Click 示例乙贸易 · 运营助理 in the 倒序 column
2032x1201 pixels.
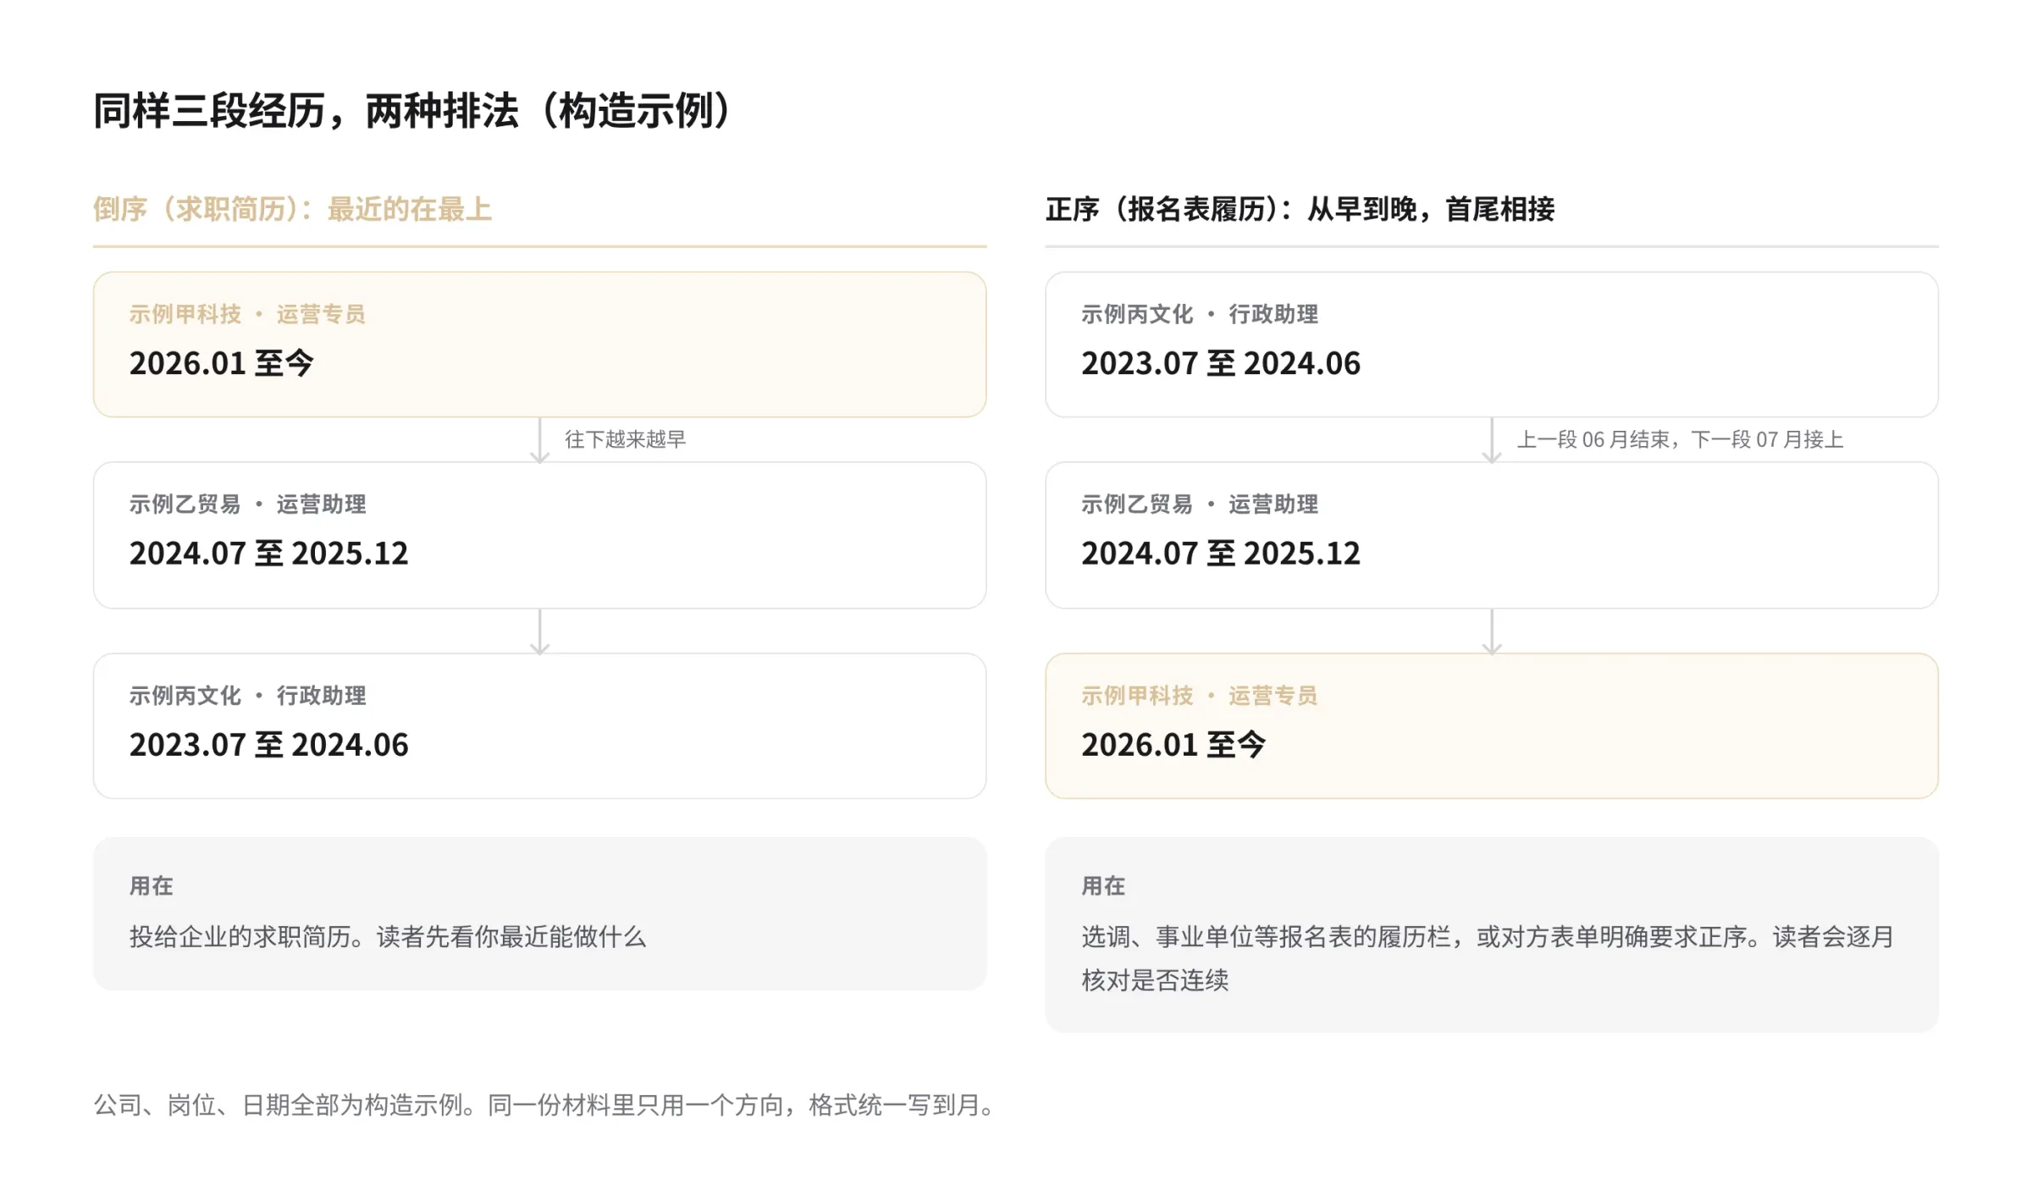(247, 504)
